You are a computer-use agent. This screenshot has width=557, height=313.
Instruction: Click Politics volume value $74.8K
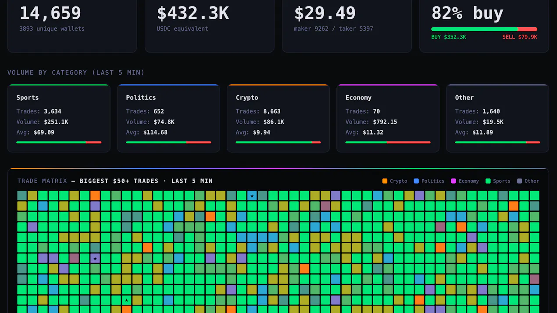point(164,122)
